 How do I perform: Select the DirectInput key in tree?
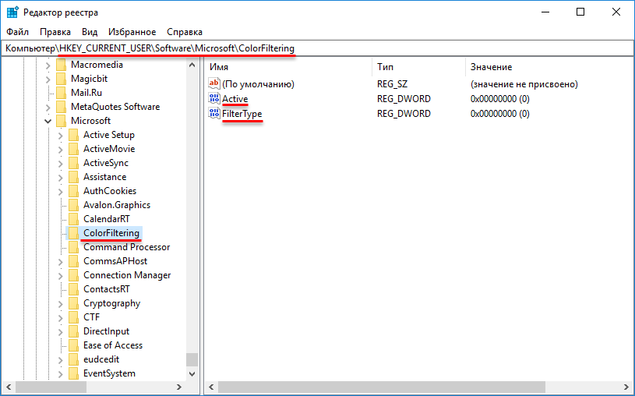[x=107, y=331]
